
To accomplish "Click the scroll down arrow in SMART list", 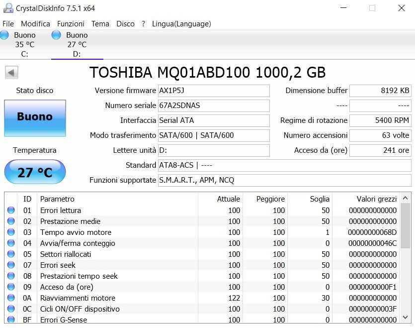I will coord(406,317).
